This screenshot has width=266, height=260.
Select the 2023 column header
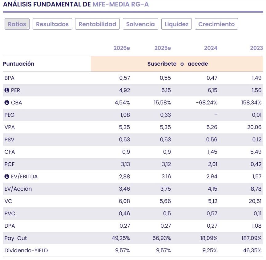pyautogui.click(x=256, y=48)
